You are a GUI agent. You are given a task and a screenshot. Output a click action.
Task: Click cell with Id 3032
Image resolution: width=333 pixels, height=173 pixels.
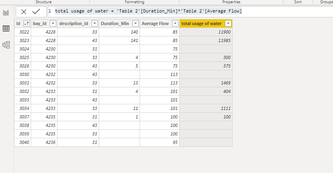pyautogui.click(x=23, y=91)
